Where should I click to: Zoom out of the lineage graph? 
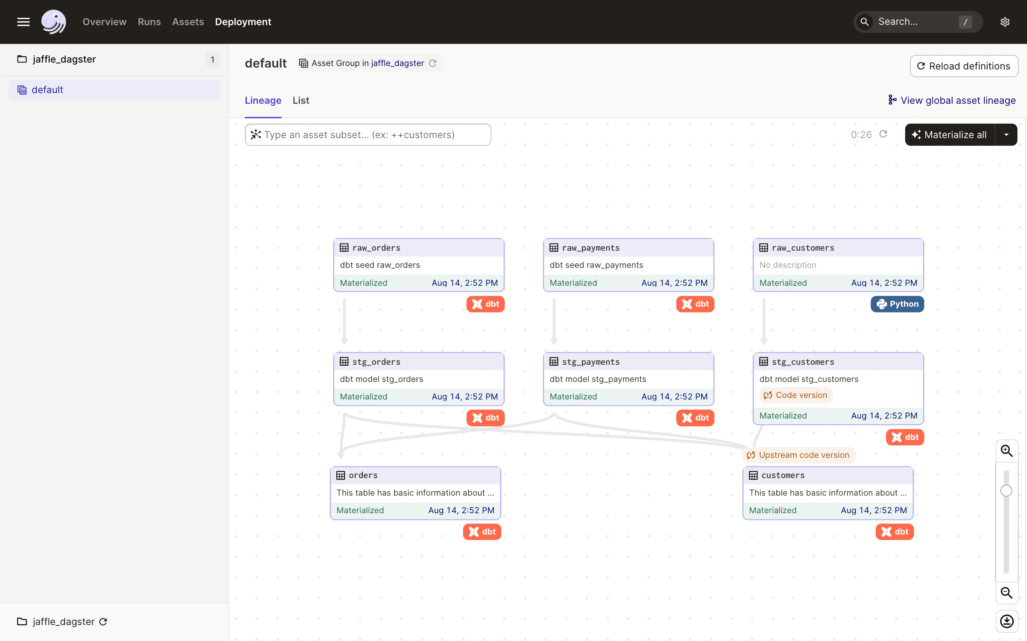pyautogui.click(x=1007, y=593)
